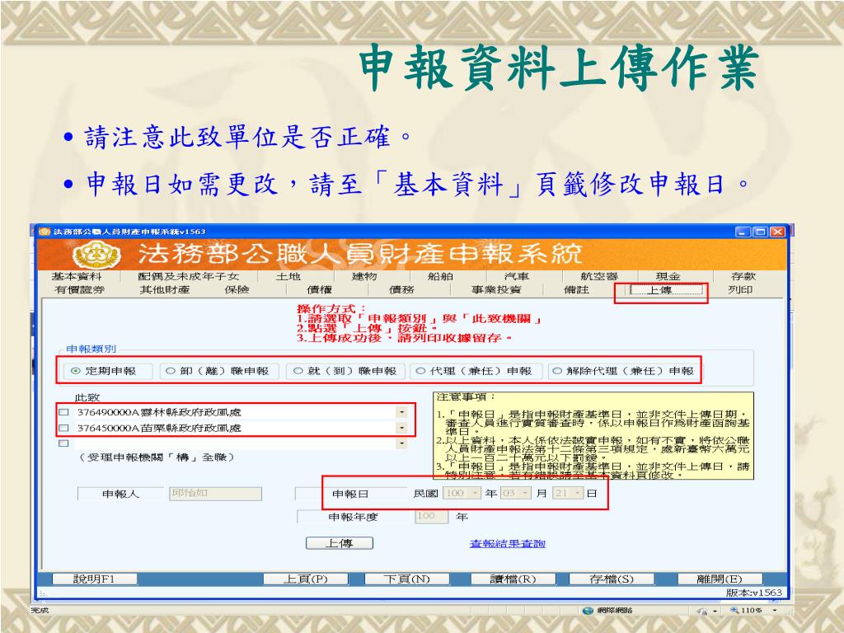The image size is (844, 633).
Task: Open the 基本資料 tab
Action: click(x=77, y=276)
